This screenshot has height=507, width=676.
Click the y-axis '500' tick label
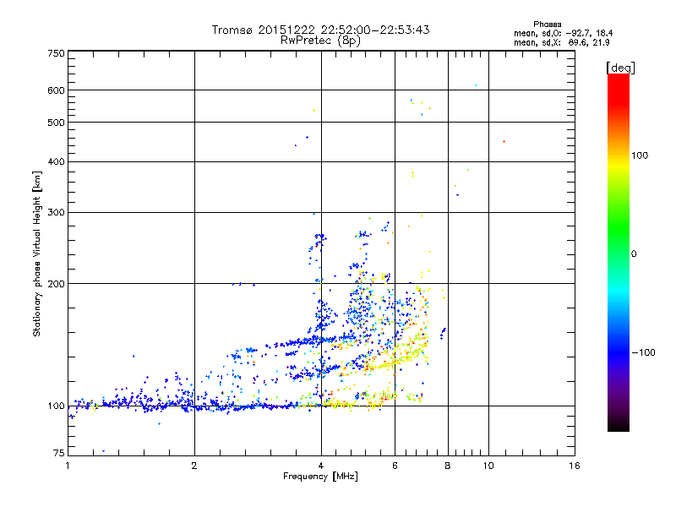point(56,123)
